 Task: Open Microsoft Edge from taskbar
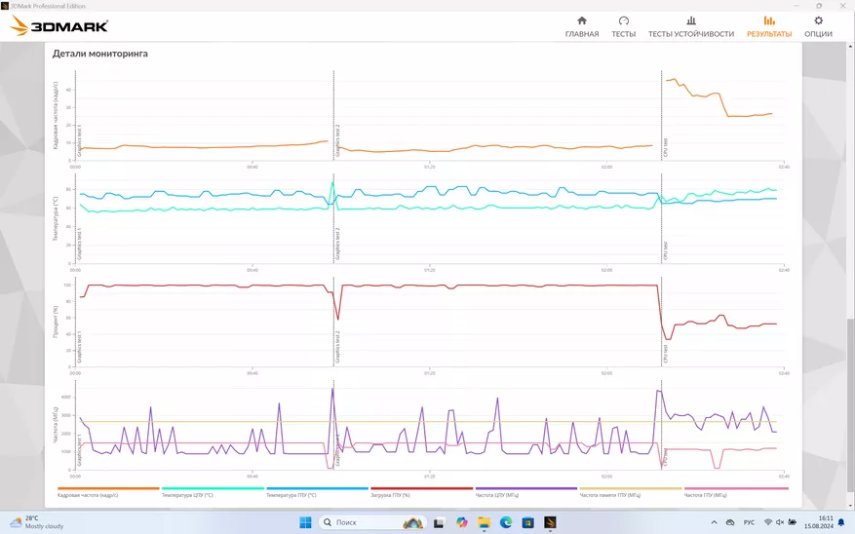point(506,522)
